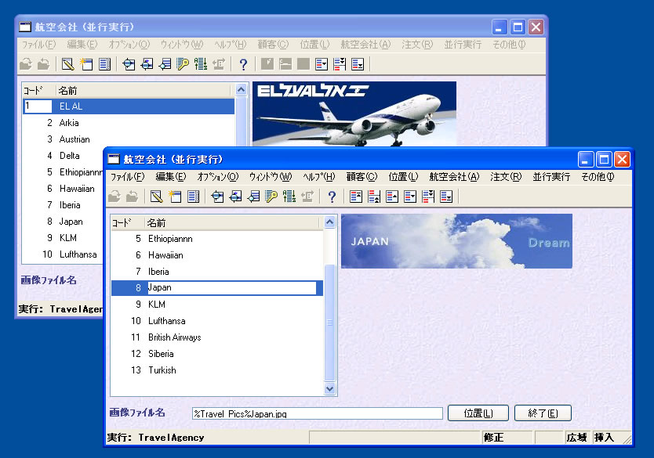This screenshot has height=458, width=654.
Task: Click Help question mark in back window toolbar
Action: (x=243, y=64)
